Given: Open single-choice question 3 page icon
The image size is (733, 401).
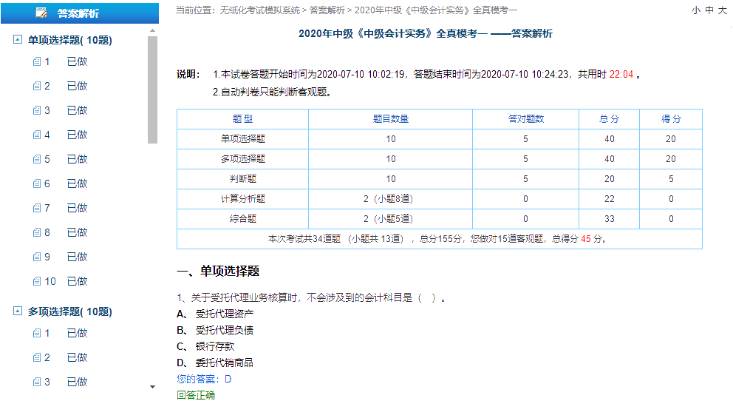Looking at the screenshot, I should tap(37, 110).
